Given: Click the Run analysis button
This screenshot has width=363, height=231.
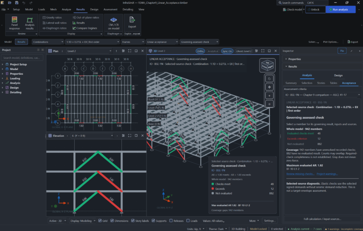Looking at the screenshot, I should coord(340,9).
